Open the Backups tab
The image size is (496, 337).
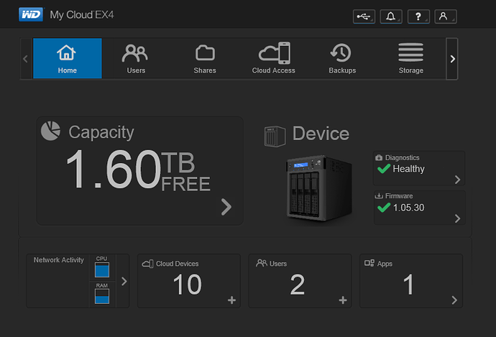coord(342,58)
